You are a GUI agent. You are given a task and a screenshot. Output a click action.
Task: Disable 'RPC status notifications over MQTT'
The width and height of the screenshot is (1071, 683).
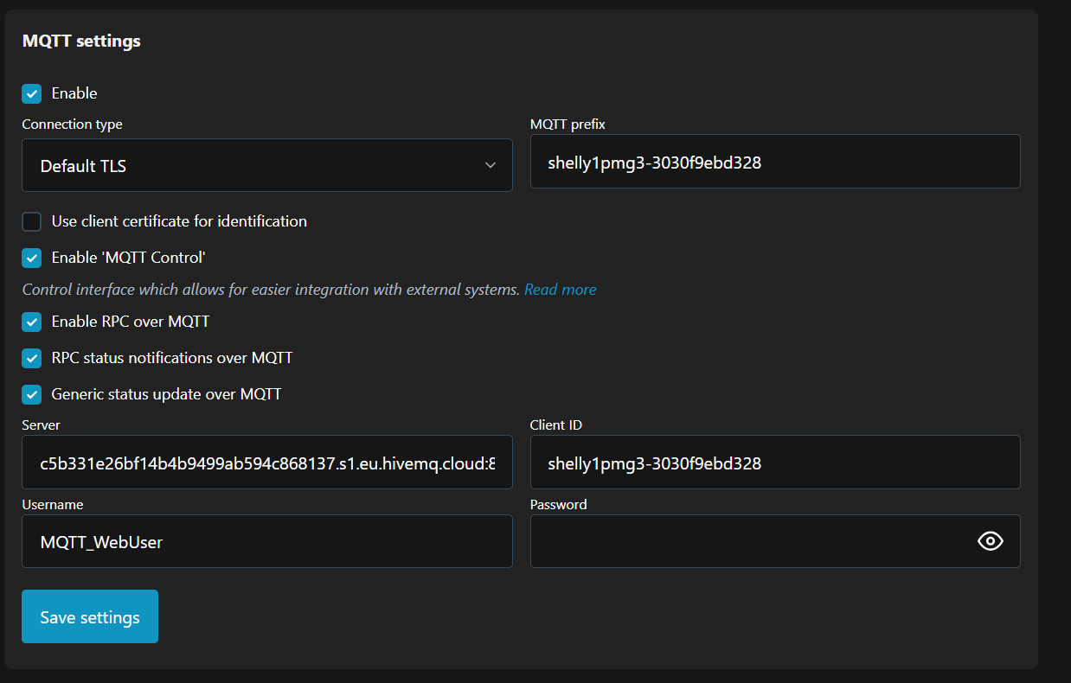click(31, 358)
